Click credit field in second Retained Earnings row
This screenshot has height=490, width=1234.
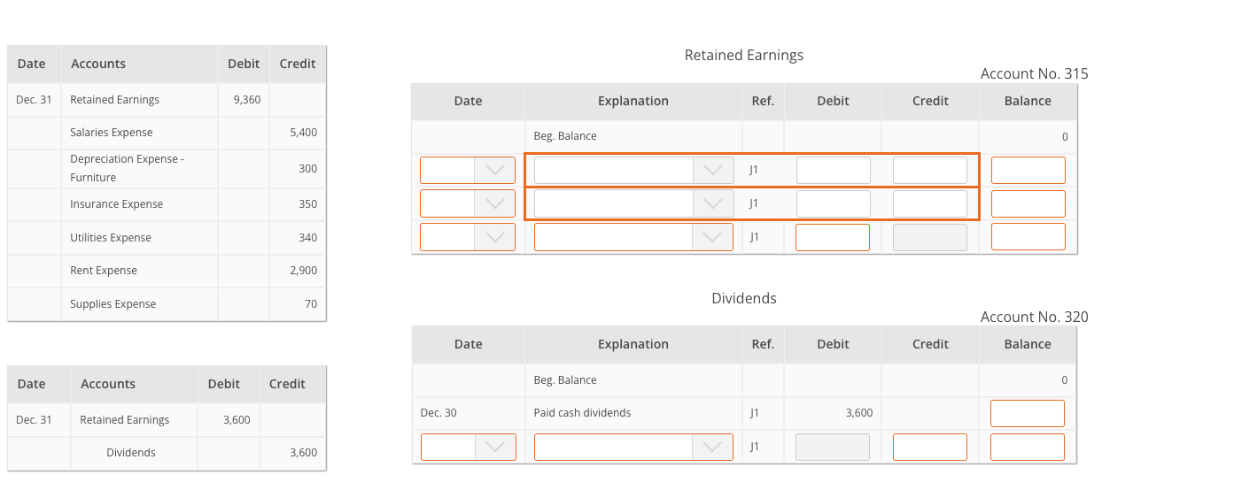(930, 203)
